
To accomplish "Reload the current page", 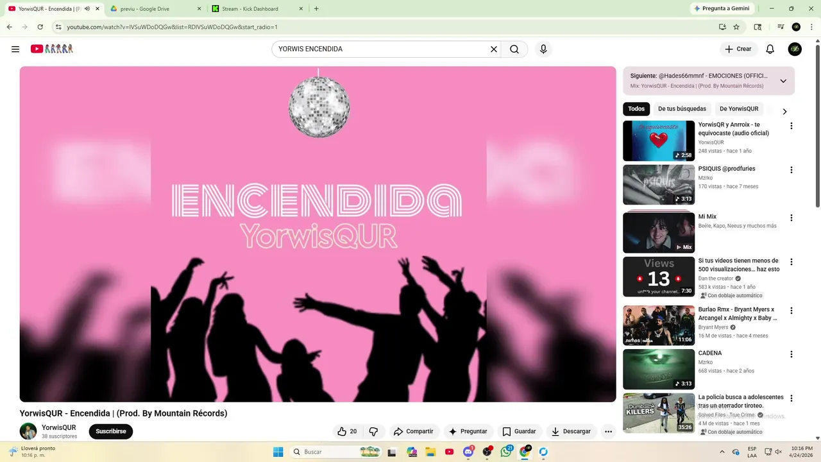I will pos(40,27).
